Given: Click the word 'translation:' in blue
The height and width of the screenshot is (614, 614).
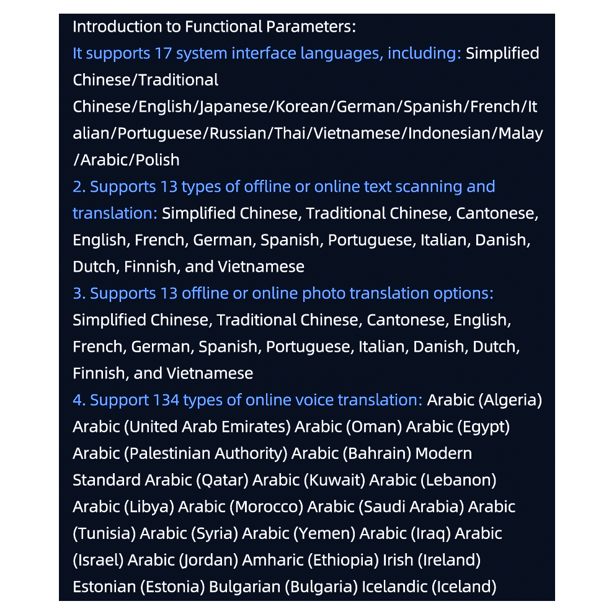Looking at the screenshot, I should (x=115, y=213).
